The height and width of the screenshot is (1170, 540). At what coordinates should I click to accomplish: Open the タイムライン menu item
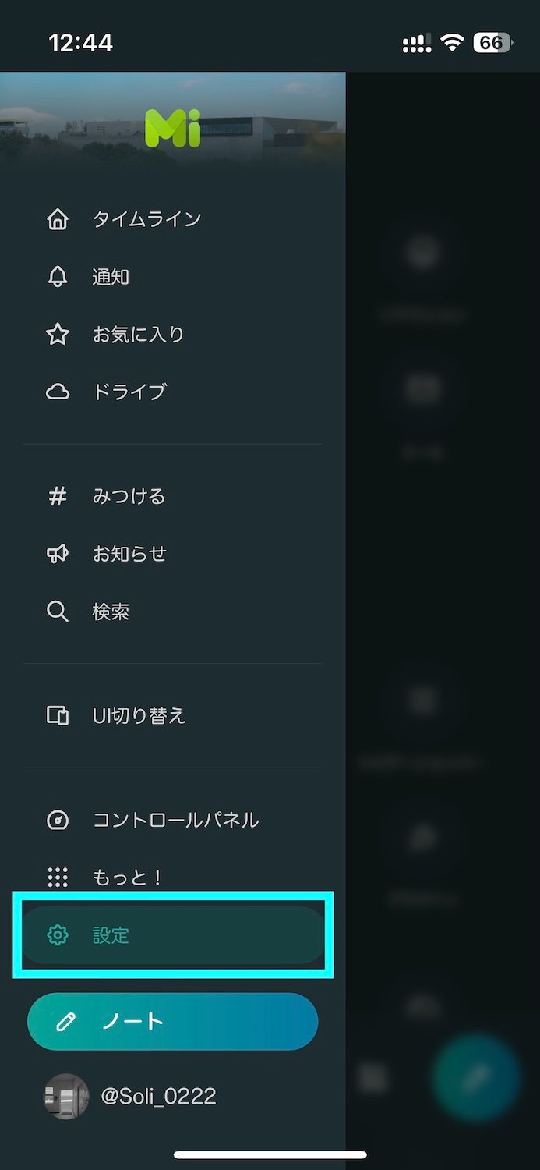(146, 219)
